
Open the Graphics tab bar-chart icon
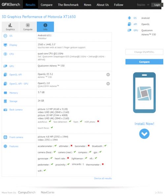tap(10, 25)
